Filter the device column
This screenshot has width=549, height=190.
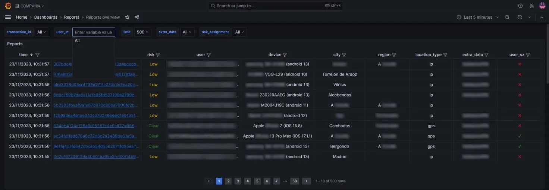(285, 55)
